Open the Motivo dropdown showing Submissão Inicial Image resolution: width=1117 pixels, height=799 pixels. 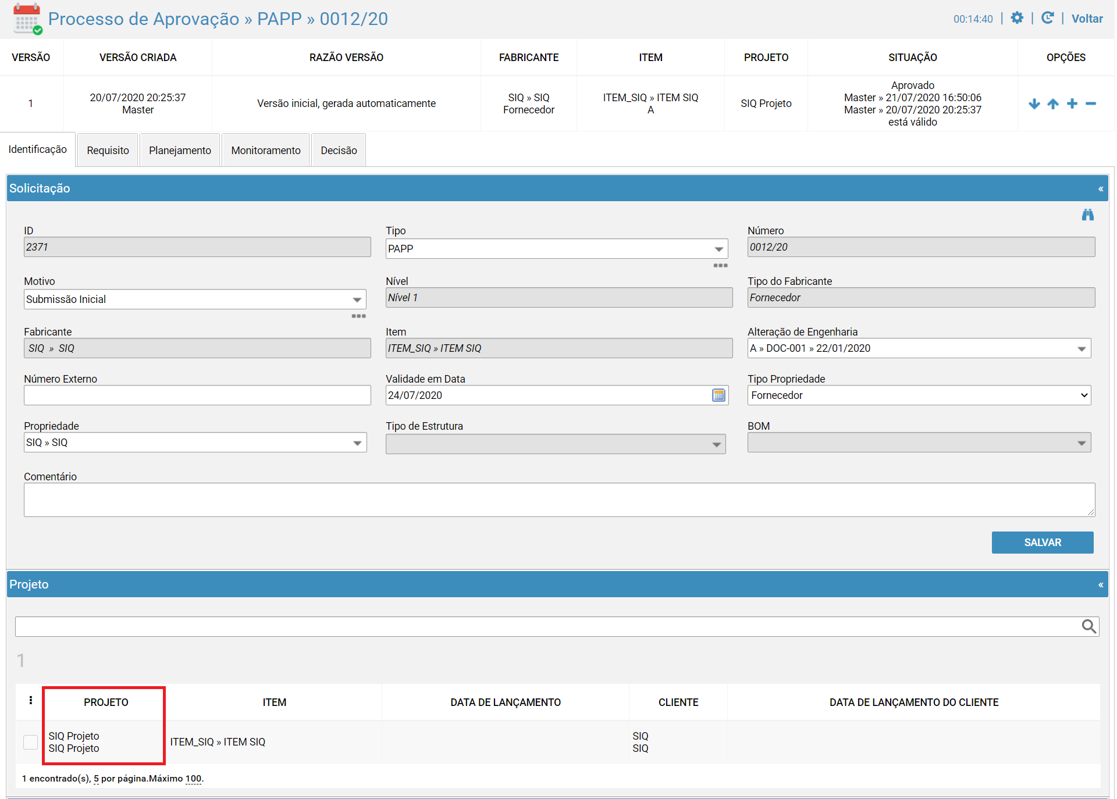coord(195,299)
